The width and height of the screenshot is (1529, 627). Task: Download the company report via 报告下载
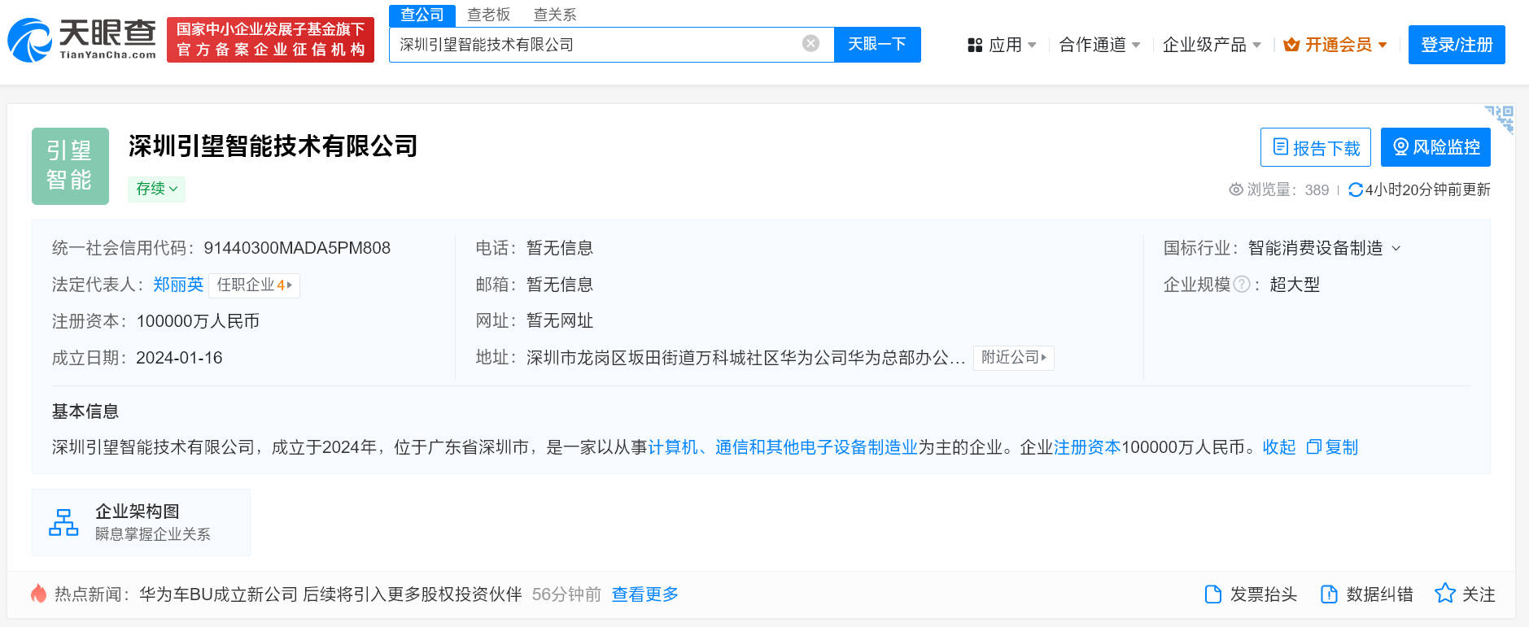(x=1315, y=147)
